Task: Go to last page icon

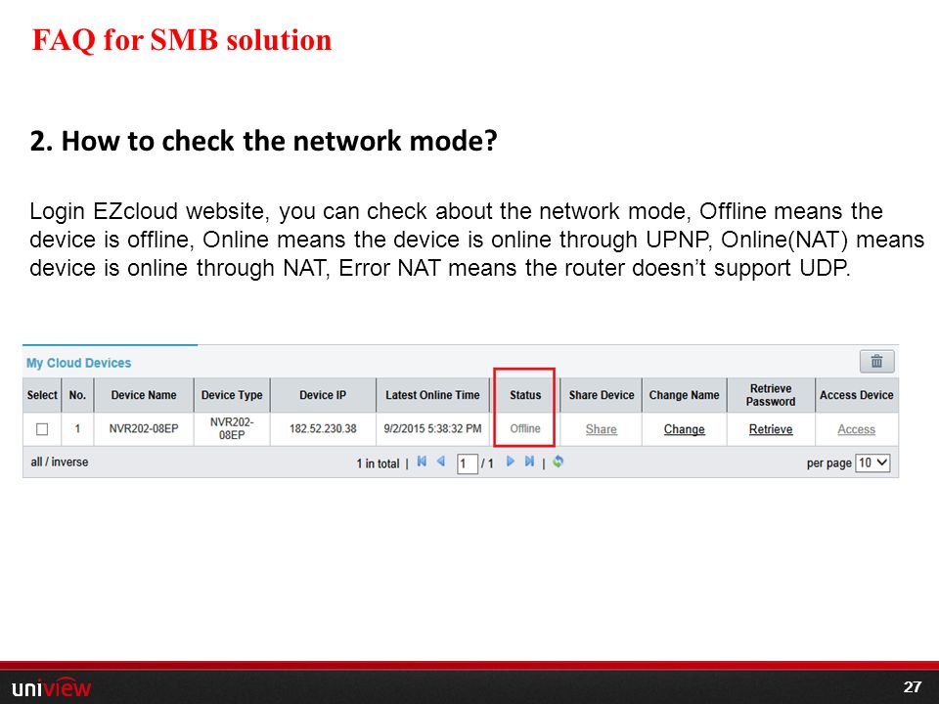Action: pos(529,462)
